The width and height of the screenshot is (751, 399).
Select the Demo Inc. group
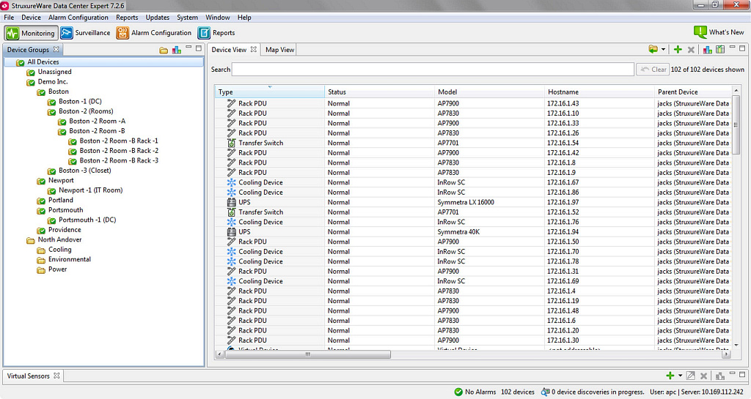pos(53,82)
